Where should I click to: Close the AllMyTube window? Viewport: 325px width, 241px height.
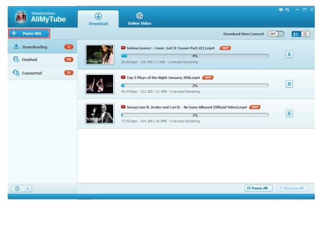tap(312, 10)
